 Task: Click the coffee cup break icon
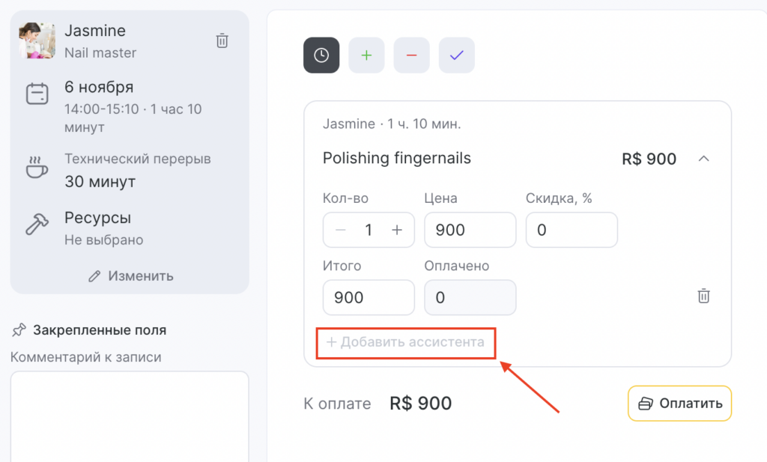(37, 169)
